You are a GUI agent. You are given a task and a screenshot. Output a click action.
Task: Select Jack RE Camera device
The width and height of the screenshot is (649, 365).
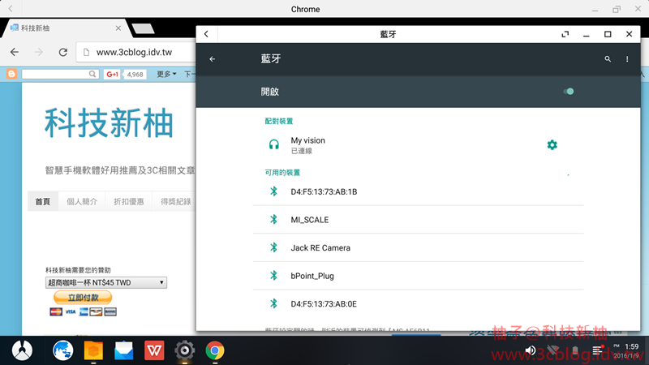[x=418, y=248]
